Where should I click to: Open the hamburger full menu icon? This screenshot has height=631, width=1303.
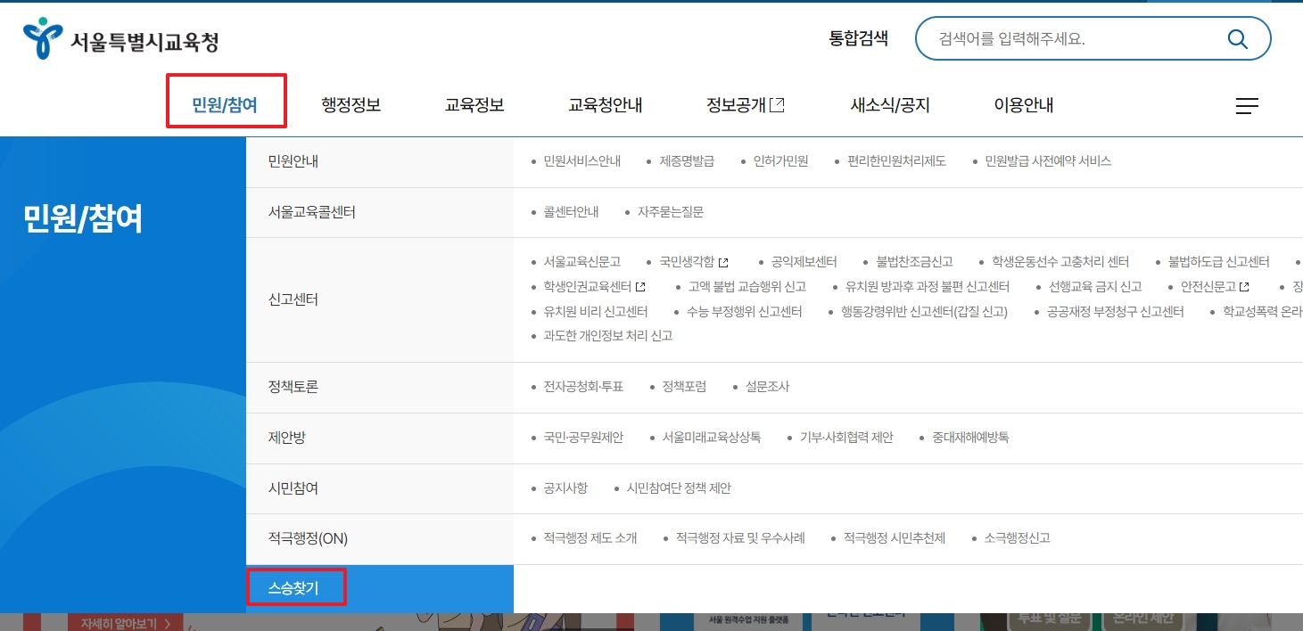click(1247, 106)
